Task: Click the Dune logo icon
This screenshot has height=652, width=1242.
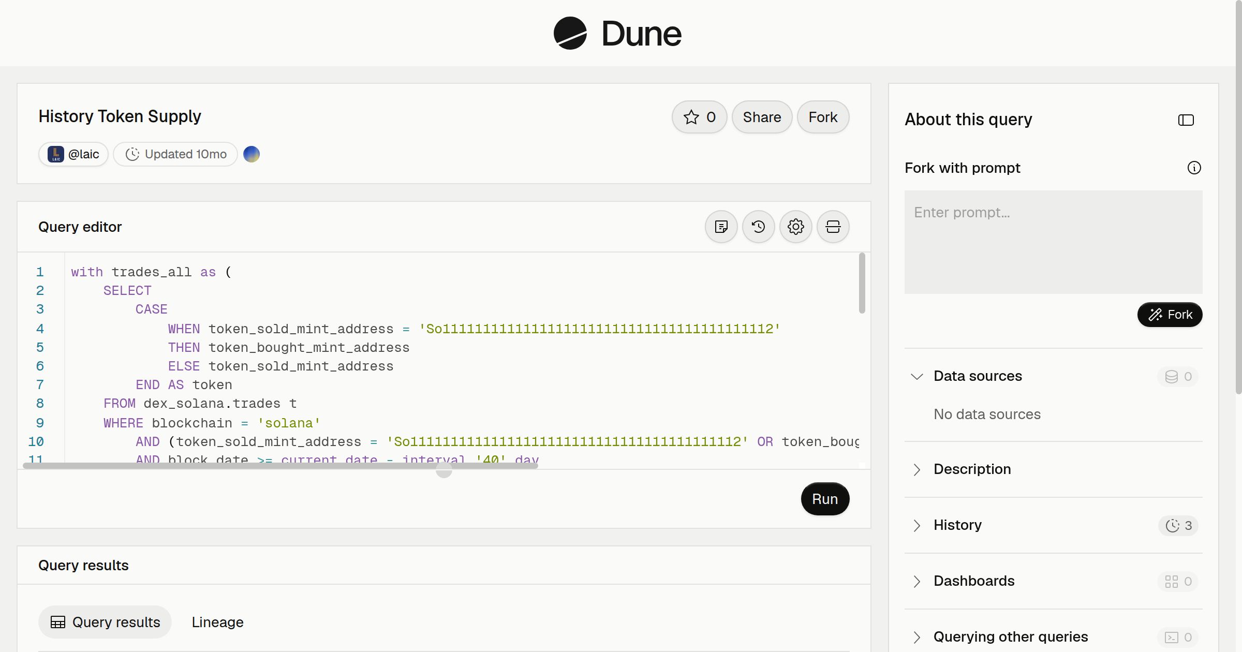Action: [x=570, y=33]
